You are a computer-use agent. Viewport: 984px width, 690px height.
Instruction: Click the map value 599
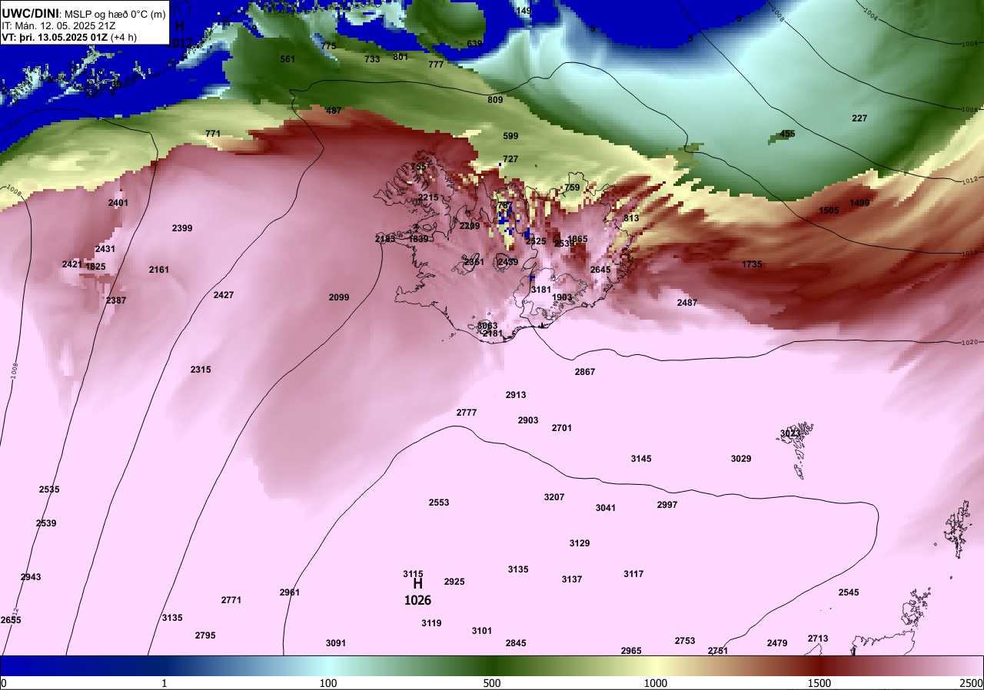click(510, 136)
